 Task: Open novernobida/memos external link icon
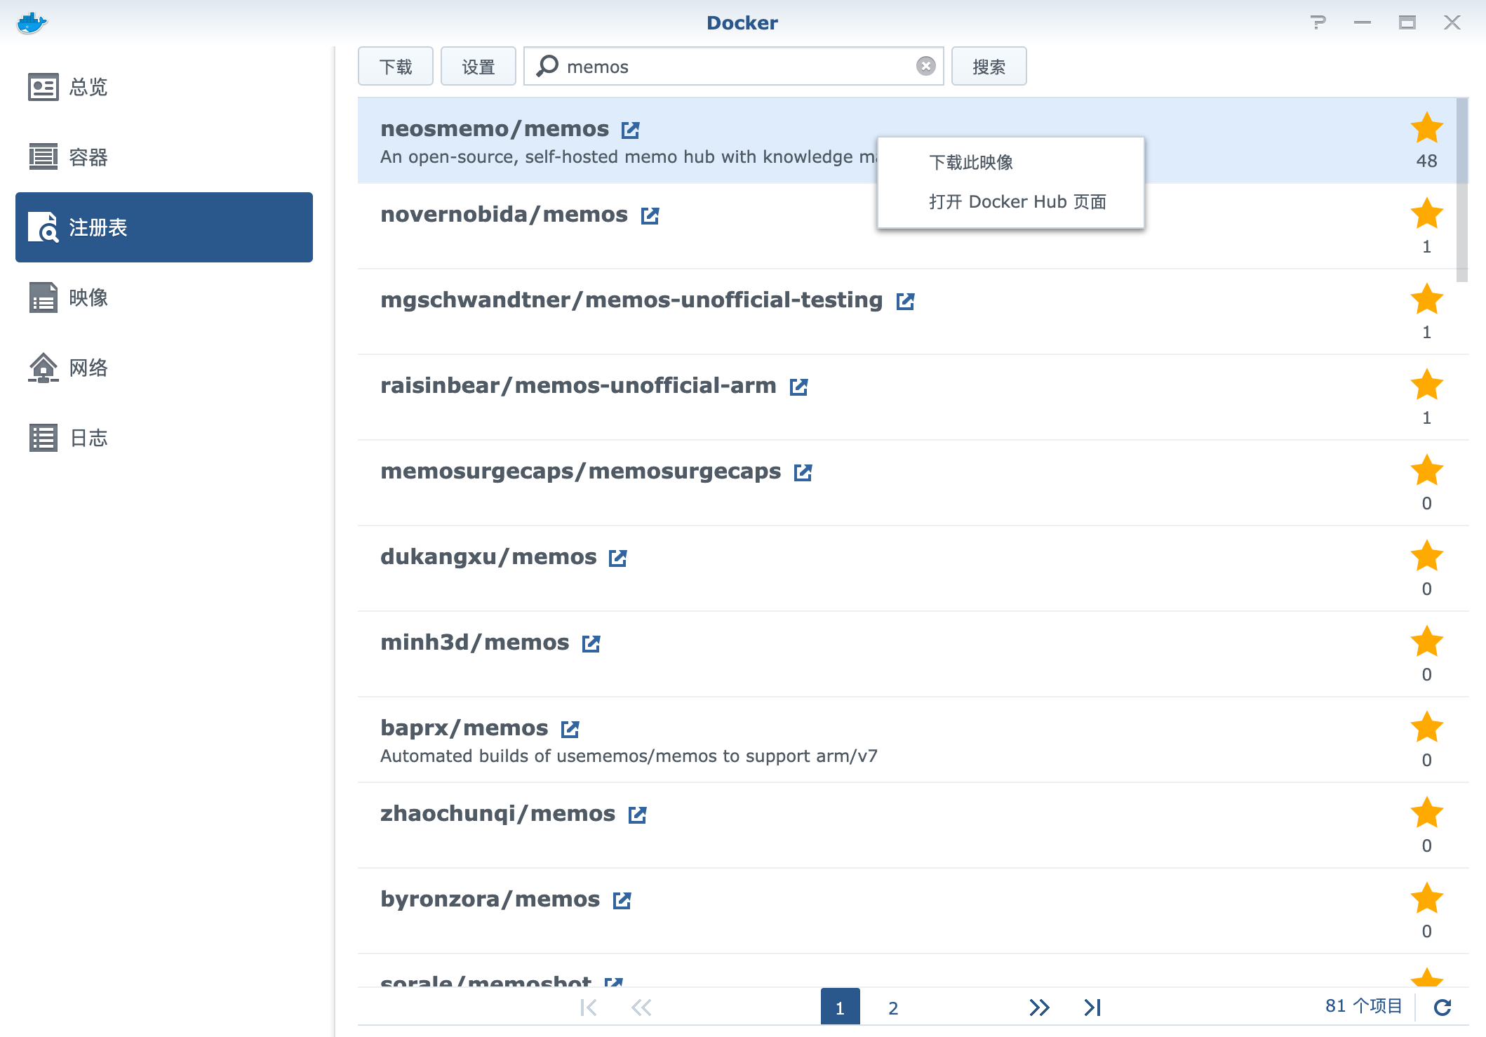tap(650, 215)
